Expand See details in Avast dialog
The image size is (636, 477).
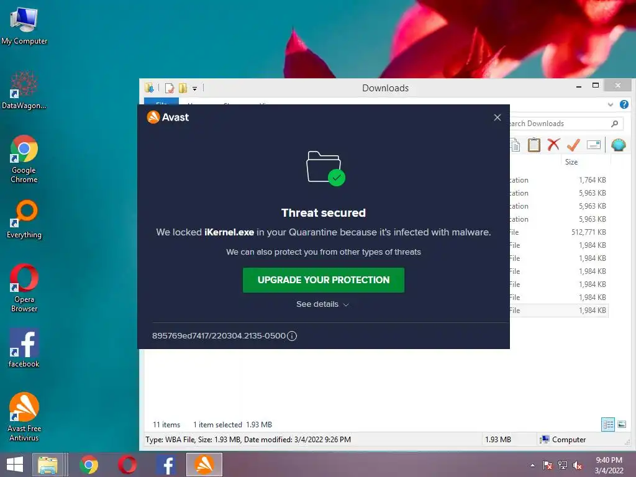click(x=322, y=304)
